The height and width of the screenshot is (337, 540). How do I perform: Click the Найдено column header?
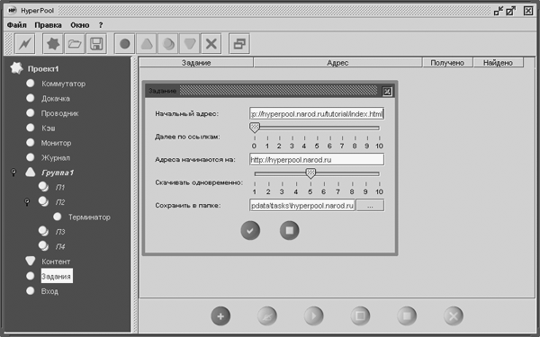498,63
